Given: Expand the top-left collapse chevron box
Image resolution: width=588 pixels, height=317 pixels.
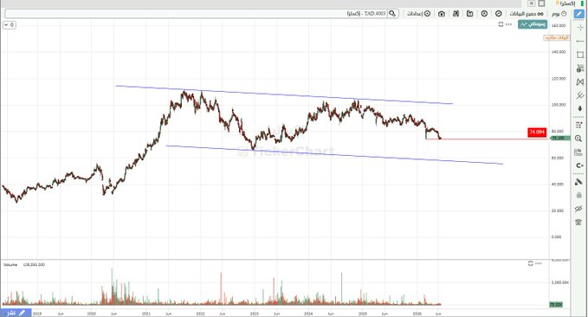Looking at the screenshot, I should click(10, 25).
